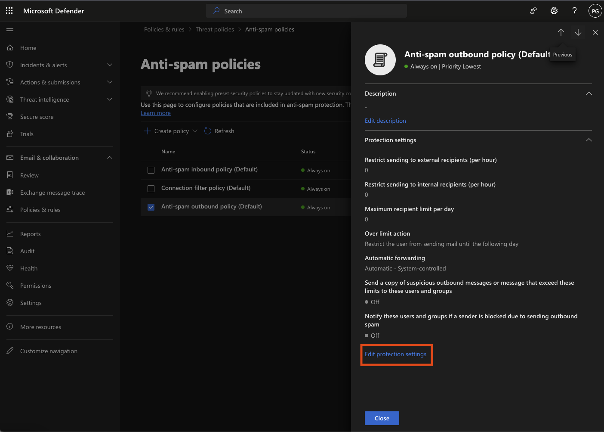
Task: Select Anti-spam inbound policy (Default) name
Action: coord(210,169)
